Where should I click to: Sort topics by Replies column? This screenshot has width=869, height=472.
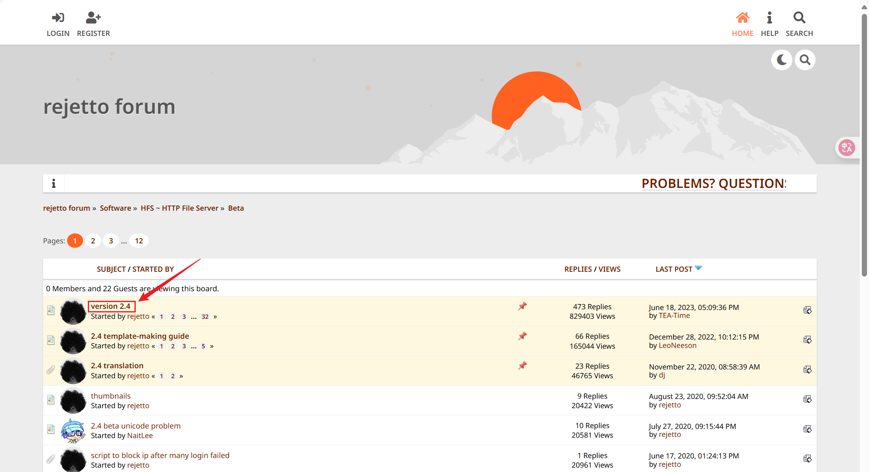578,269
